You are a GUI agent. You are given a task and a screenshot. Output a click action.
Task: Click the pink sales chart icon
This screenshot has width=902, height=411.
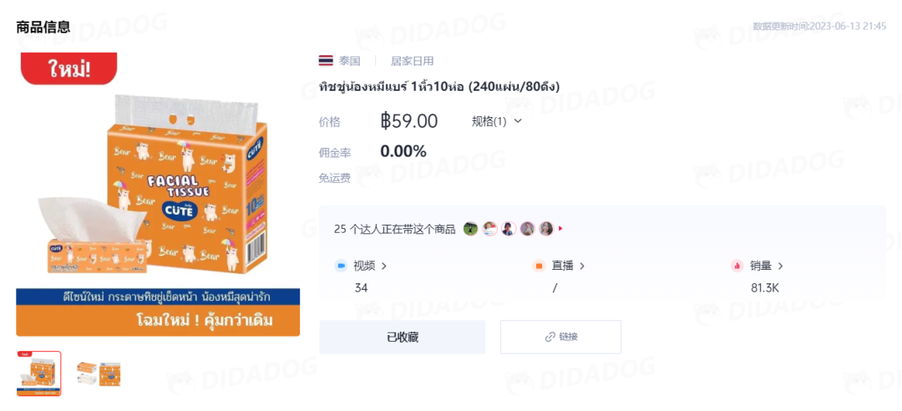pyautogui.click(x=737, y=266)
